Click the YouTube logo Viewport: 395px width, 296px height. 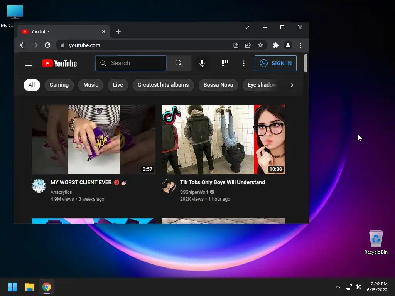(x=59, y=63)
